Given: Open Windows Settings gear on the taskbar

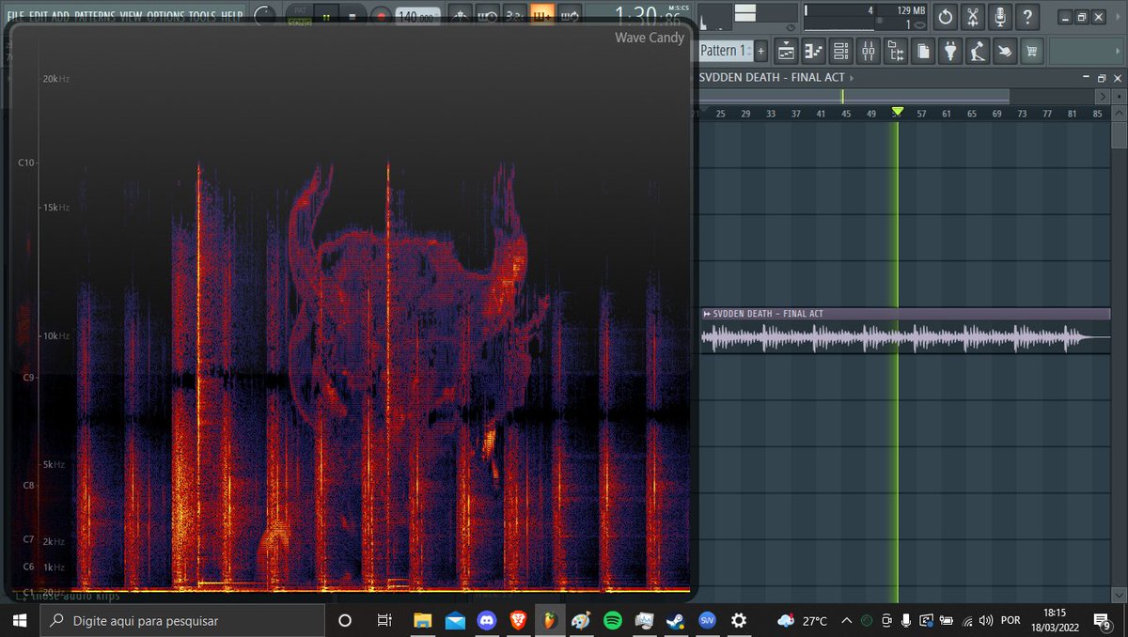Looking at the screenshot, I should click(x=739, y=620).
